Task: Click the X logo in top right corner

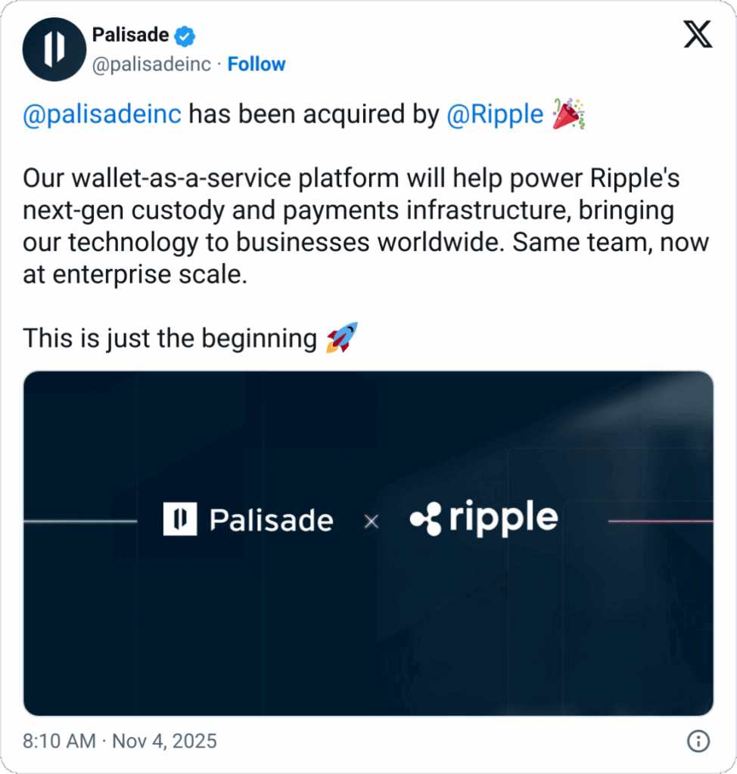Action: pos(697,33)
